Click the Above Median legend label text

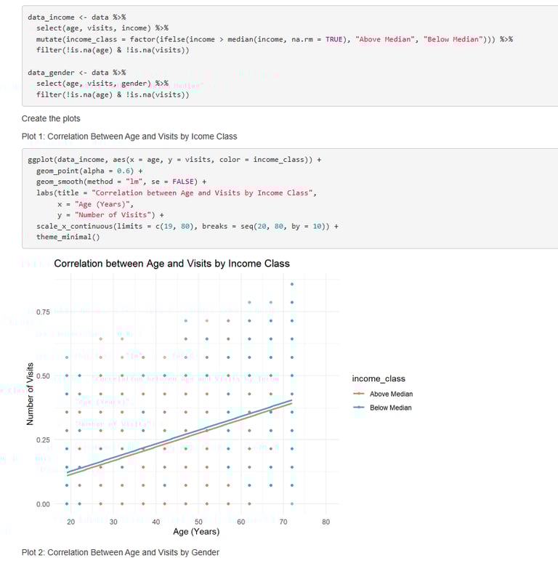pyautogui.click(x=391, y=394)
